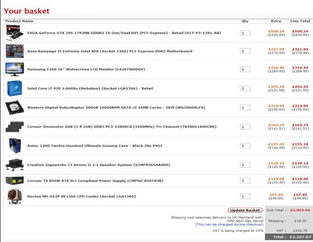Open the Asus Rampage II Extreme product name link

pyautogui.click(x=109, y=51)
